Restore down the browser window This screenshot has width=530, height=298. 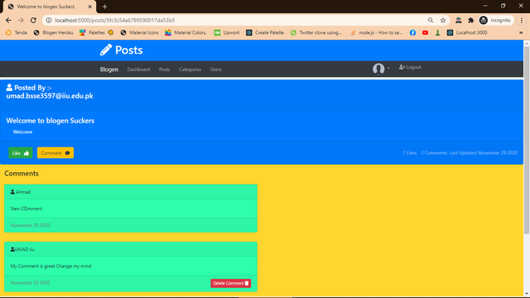pyautogui.click(x=503, y=6)
